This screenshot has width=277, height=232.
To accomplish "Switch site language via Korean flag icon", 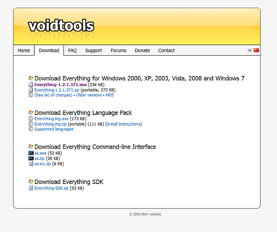I will [x=249, y=50].
